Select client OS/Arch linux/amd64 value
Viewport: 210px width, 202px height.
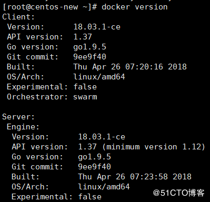point(99,77)
